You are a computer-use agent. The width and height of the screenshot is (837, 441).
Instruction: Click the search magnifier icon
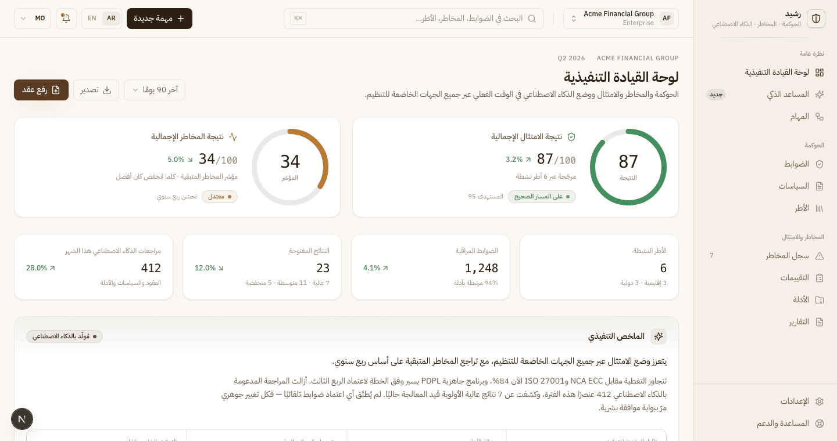point(531,19)
